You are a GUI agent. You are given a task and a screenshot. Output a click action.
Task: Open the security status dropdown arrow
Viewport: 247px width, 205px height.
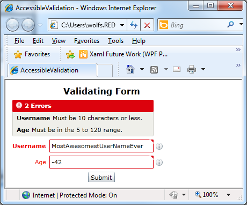click(184, 195)
